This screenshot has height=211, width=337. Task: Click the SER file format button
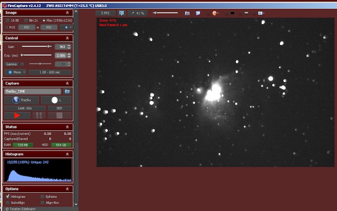[56, 108]
